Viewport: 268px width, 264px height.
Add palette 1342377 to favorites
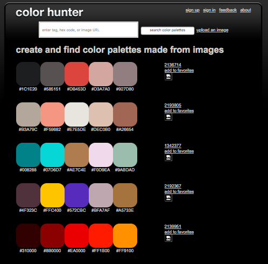(179, 151)
